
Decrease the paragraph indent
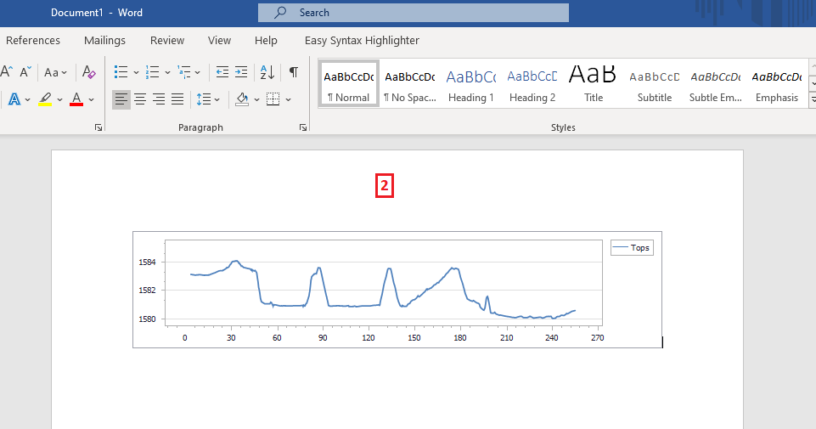(x=222, y=72)
